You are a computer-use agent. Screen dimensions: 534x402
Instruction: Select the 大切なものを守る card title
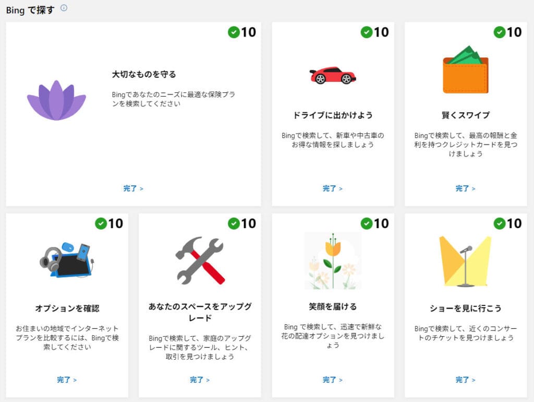tap(144, 75)
